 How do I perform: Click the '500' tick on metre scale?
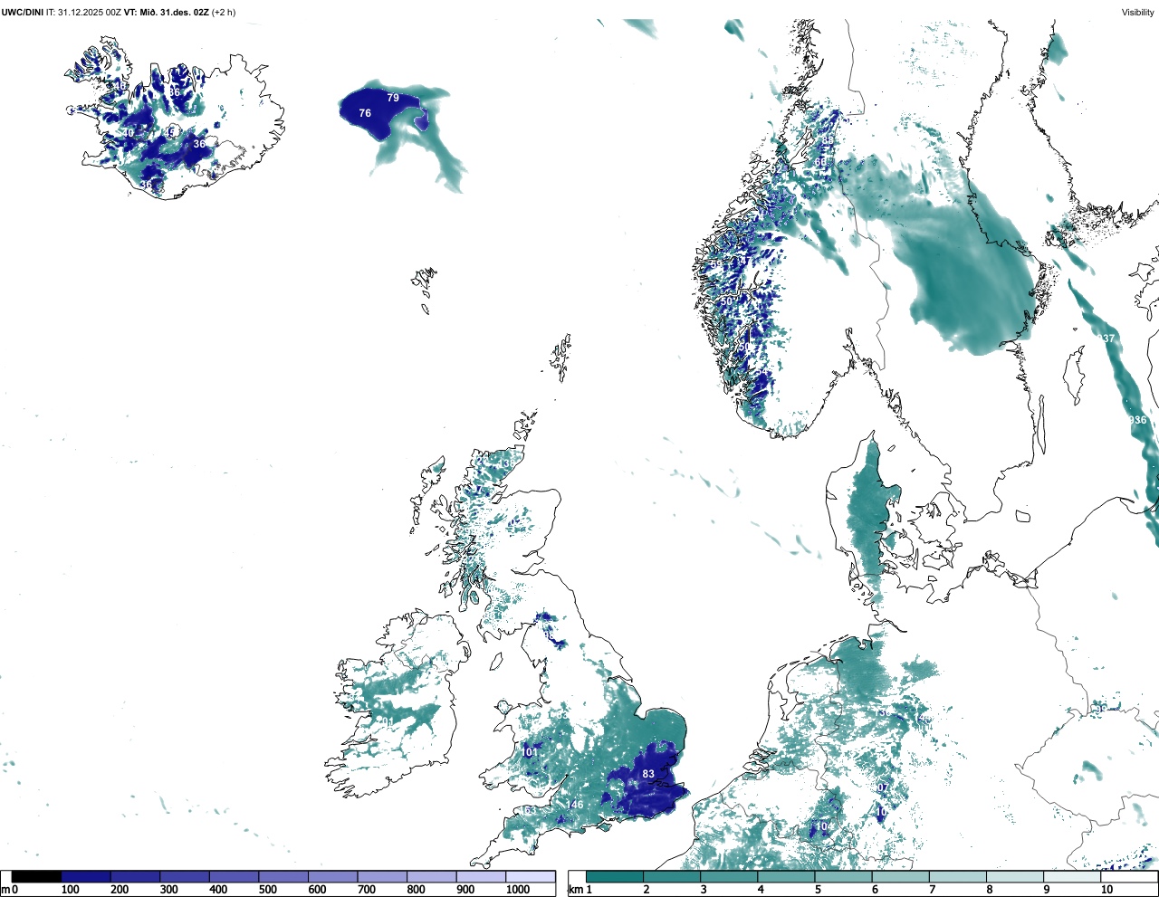coord(268,891)
